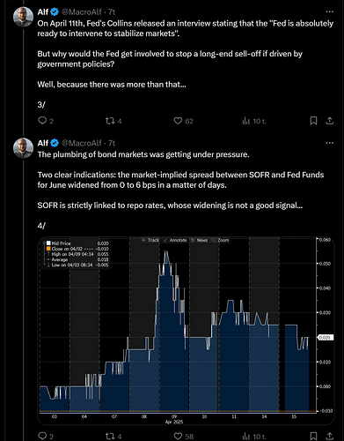
Task: Open more options on 4/ tweet
Action: (330, 143)
